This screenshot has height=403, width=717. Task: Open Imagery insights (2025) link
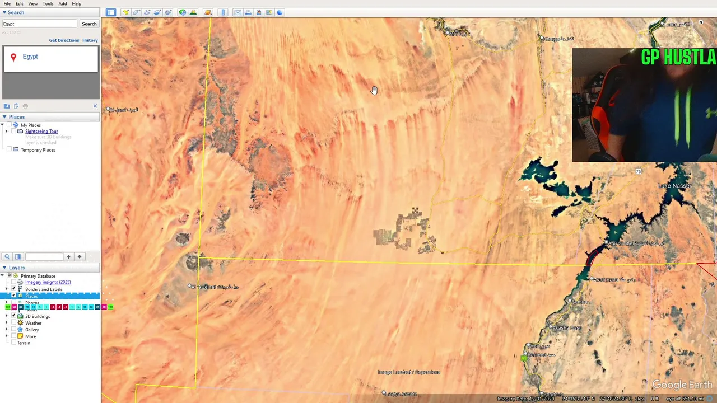(x=48, y=282)
